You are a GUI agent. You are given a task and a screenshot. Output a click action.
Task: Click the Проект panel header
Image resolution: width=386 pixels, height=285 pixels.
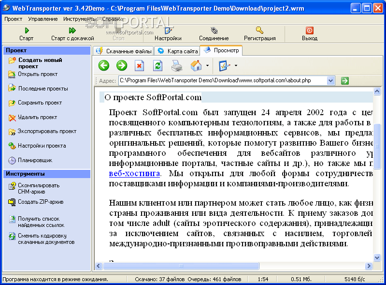[x=47, y=50]
